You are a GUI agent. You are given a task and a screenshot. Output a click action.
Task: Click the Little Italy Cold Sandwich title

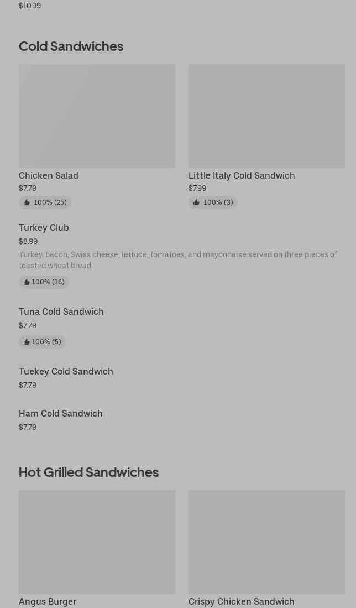pos(242,175)
